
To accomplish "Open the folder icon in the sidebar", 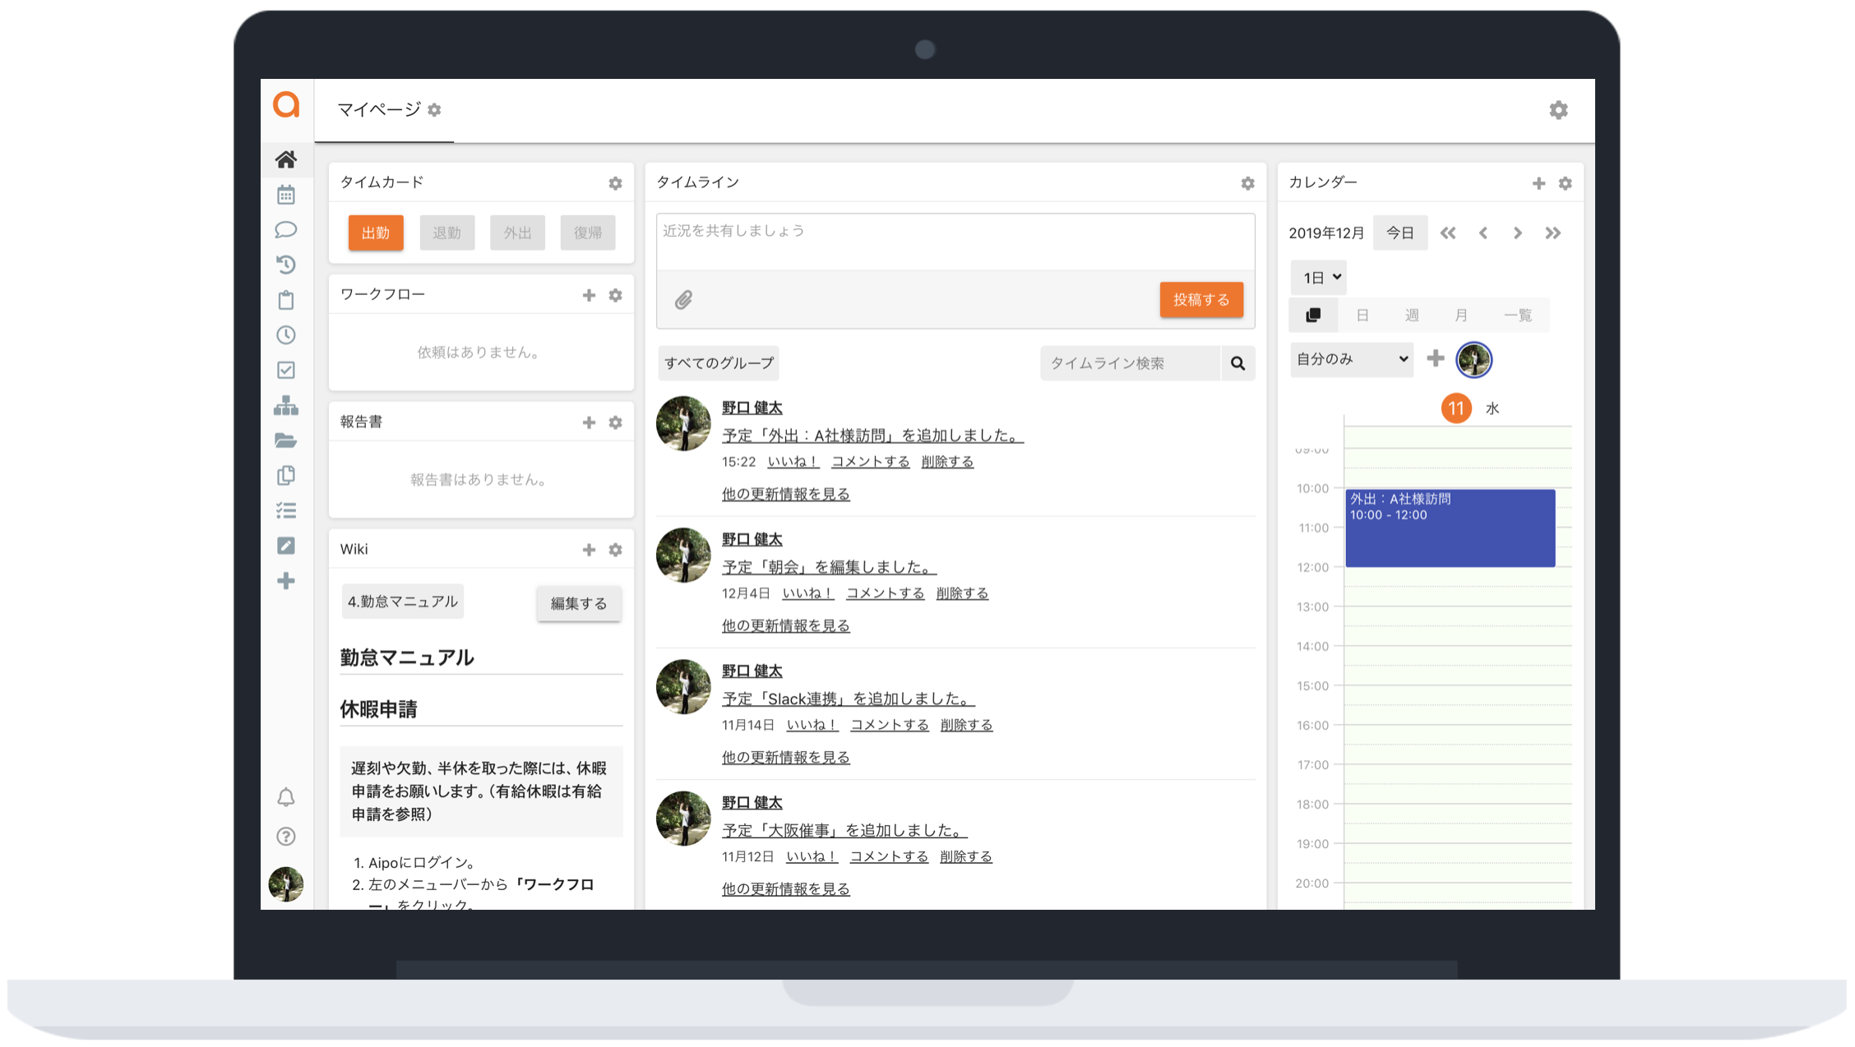I will click(285, 440).
